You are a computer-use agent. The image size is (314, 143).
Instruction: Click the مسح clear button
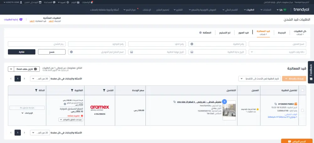[x=52, y=52]
